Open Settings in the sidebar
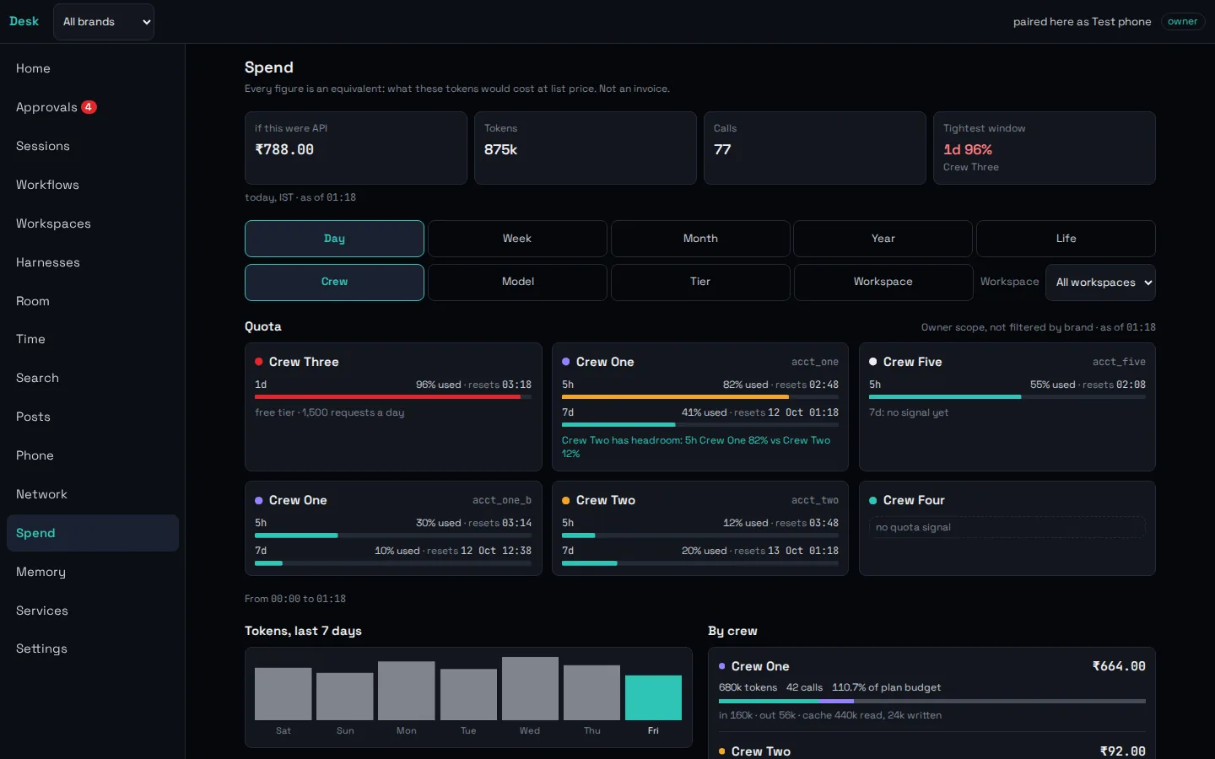Image resolution: width=1215 pixels, height=759 pixels. tap(93, 649)
